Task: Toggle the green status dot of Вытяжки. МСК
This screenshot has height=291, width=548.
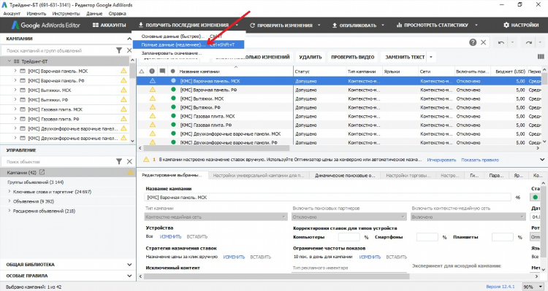Action: [173, 98]
